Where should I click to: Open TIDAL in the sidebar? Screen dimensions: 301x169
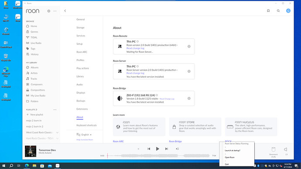[x=34, y=37]
